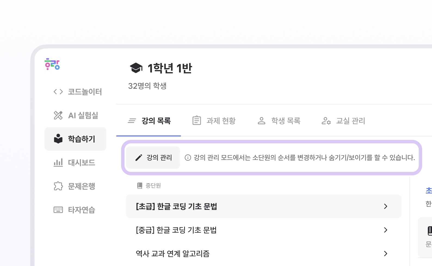
Task: Select the 강의 목록 tab
Action: click(x=149, y=120)
